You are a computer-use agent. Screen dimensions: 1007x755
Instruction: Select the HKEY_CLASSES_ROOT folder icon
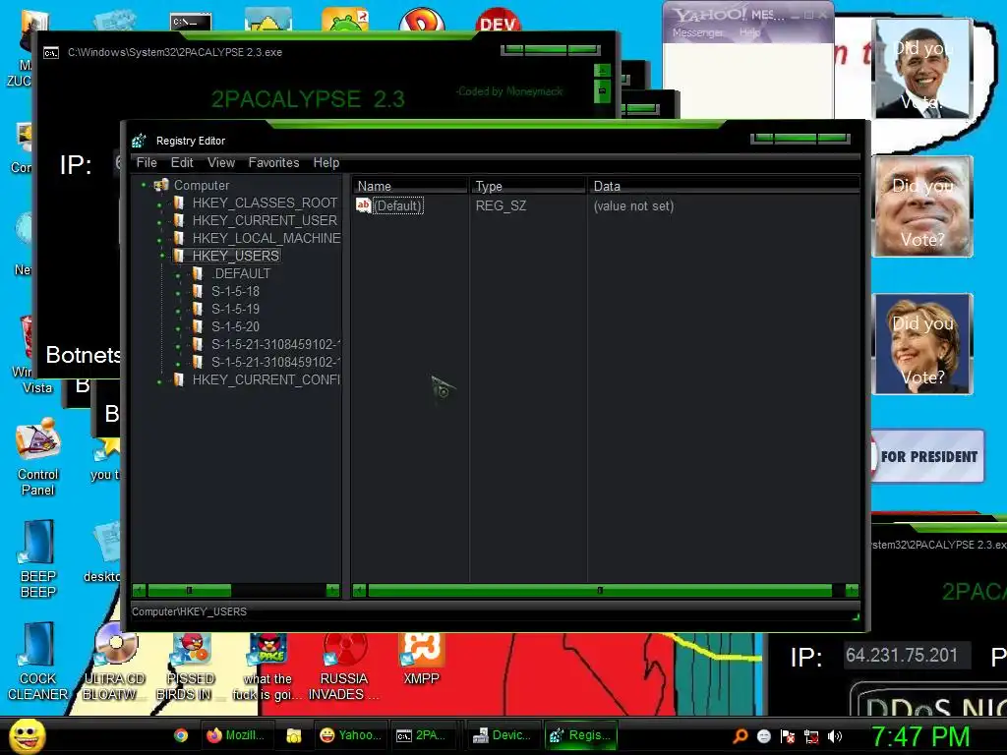click(179, 203)
